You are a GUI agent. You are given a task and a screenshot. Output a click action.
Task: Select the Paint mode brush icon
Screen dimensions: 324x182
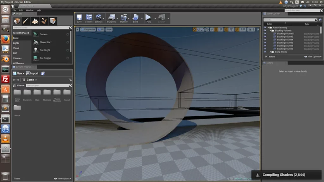(x=26, y=21)
